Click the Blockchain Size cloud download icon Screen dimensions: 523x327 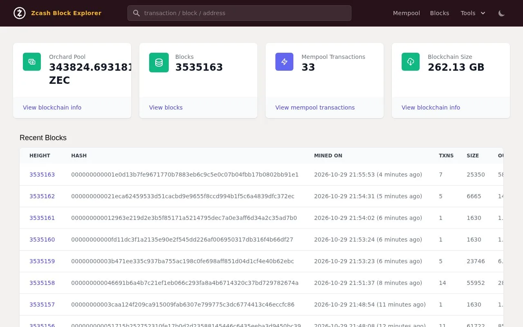click(411, 62)
